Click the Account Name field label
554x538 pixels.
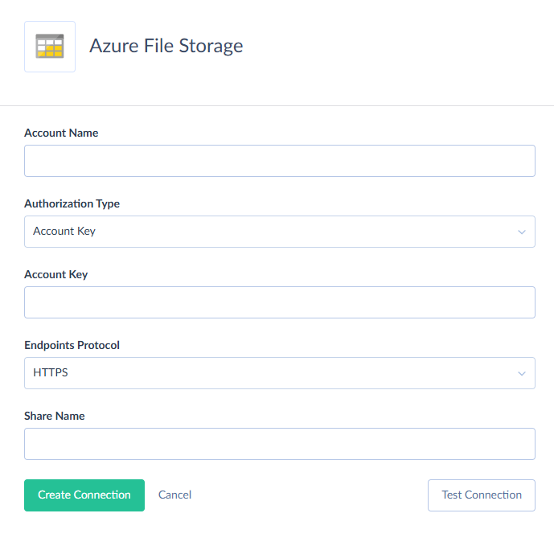point(61,133)
